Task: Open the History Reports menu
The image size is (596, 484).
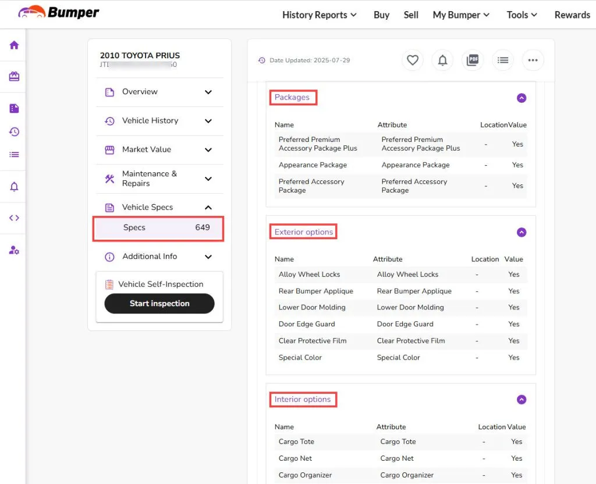Action: 320,15
